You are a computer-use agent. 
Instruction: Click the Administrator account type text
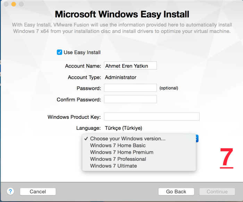120,77
